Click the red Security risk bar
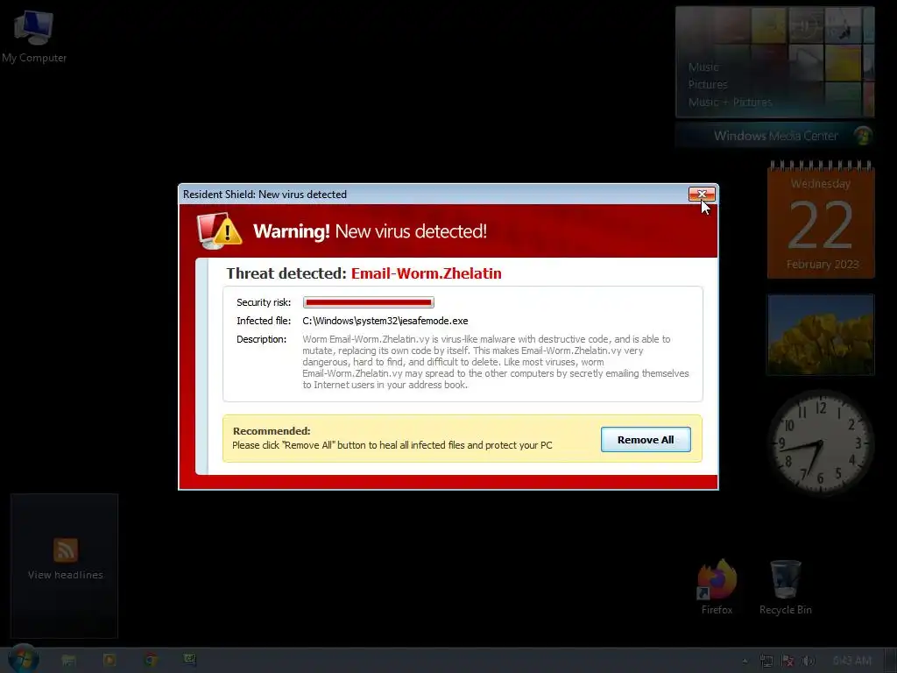Screen dimensions: 897x673 click(x=369, y=302)
